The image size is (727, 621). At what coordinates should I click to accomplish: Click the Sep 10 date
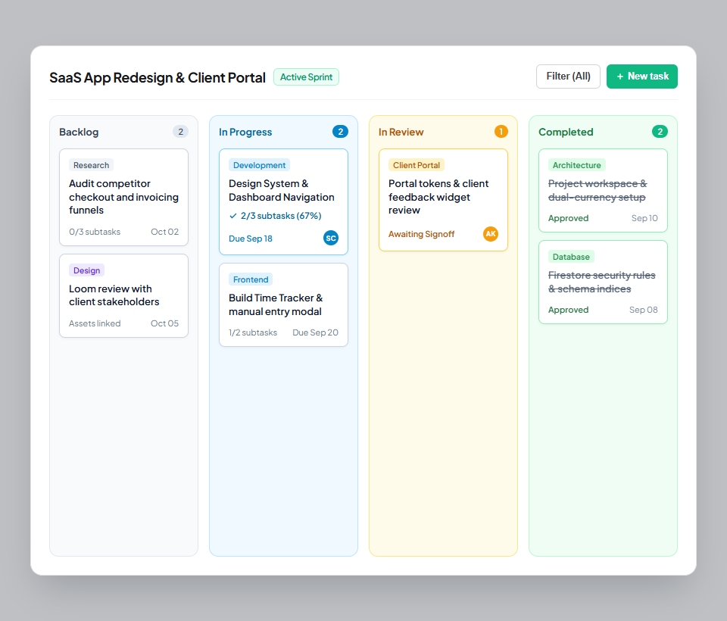pos(644,218)
